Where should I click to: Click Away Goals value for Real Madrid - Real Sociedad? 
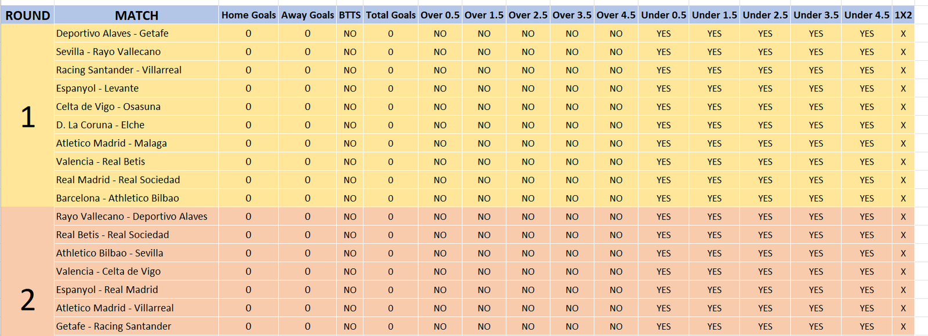(x=307, y=180)
